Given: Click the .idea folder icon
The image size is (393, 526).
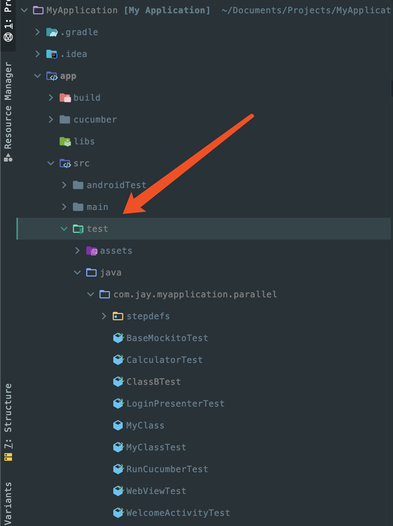Looking at the screenshot, I should point(52,54).
